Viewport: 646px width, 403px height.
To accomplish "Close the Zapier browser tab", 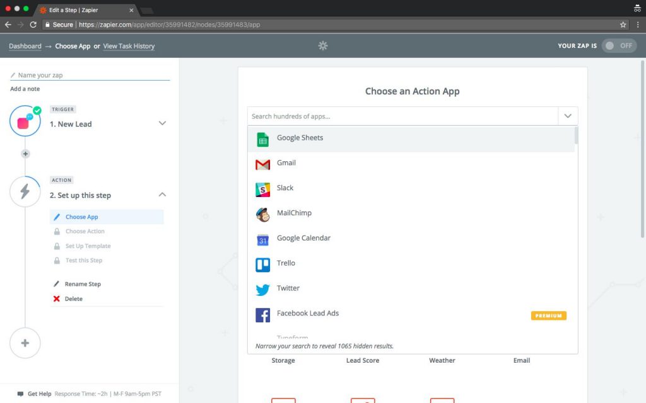I will 131,10.
